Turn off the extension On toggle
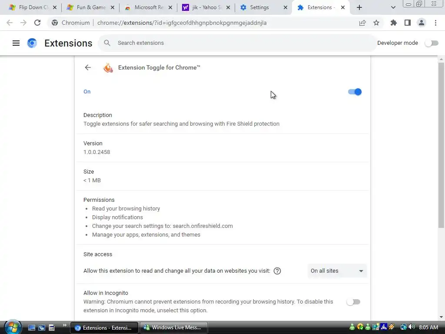The image size is (445, 334). (x=355, y=92)
